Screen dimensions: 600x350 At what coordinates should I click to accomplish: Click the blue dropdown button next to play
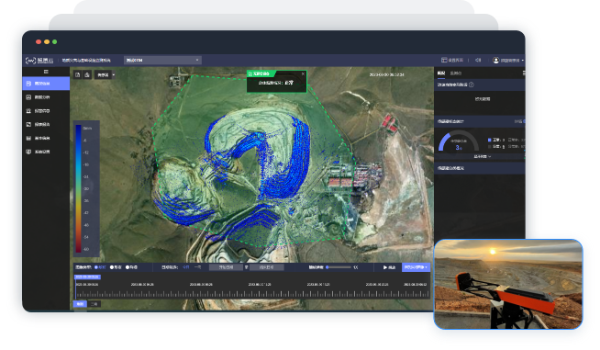click(416, 267)
